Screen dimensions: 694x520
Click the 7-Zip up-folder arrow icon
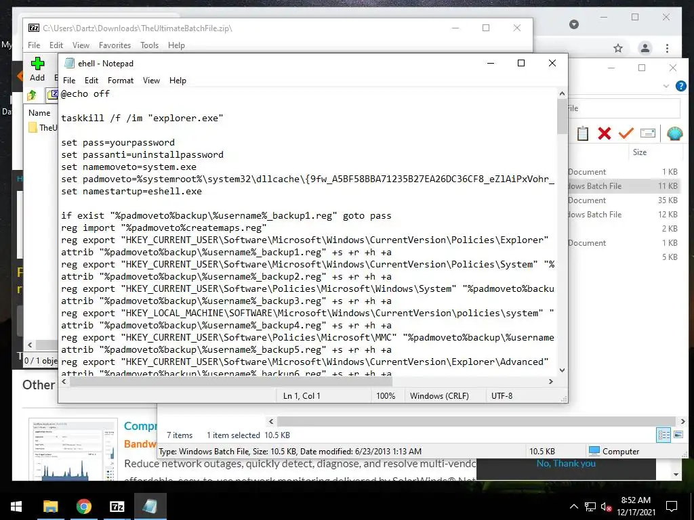(32, 95)
